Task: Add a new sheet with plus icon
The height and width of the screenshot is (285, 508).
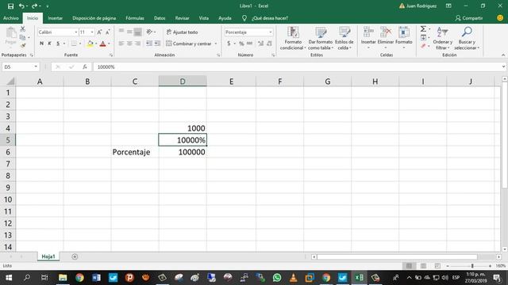Action: tap(75, 256)
